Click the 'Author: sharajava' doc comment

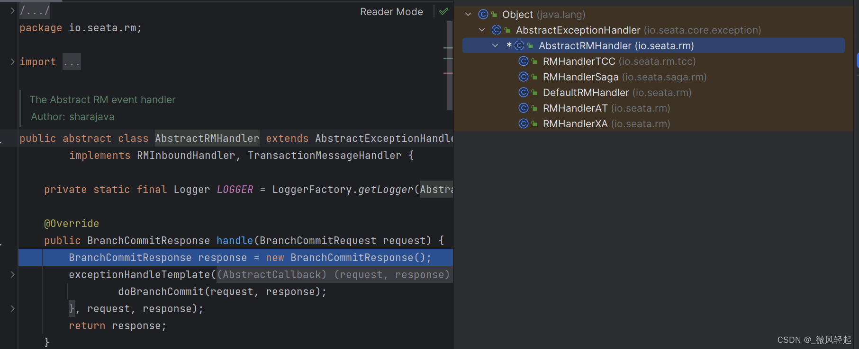(x=72, y=117)
